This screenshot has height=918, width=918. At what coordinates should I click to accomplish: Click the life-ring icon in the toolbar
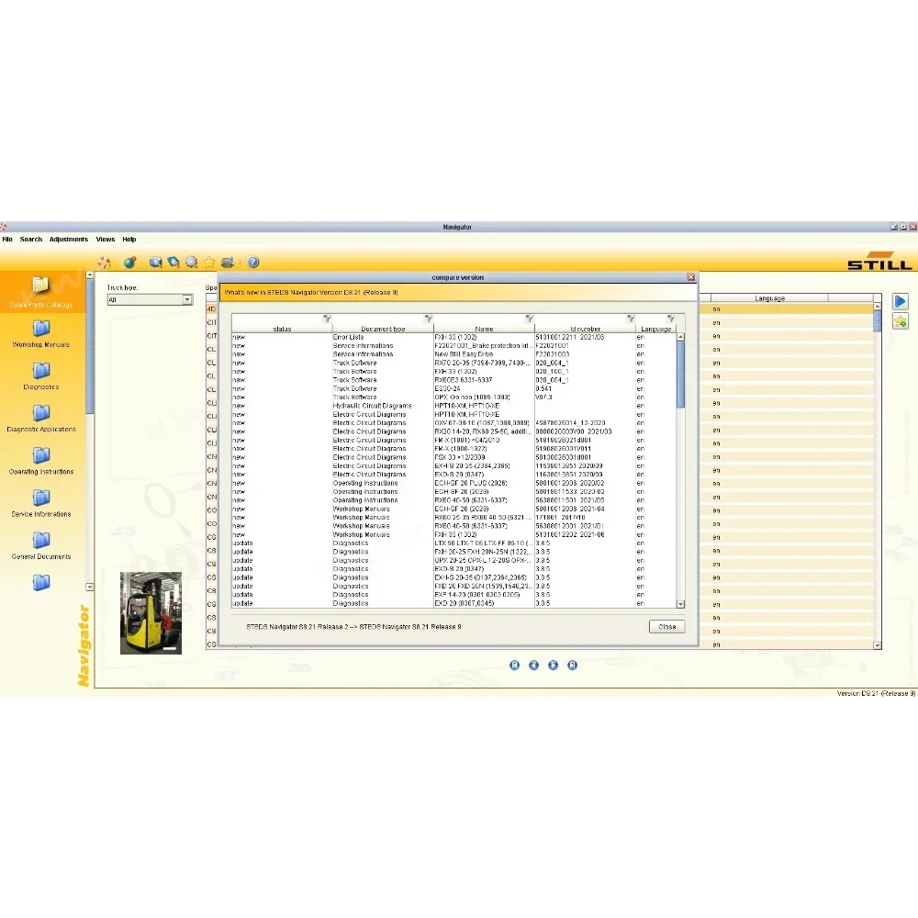[105, 263]
